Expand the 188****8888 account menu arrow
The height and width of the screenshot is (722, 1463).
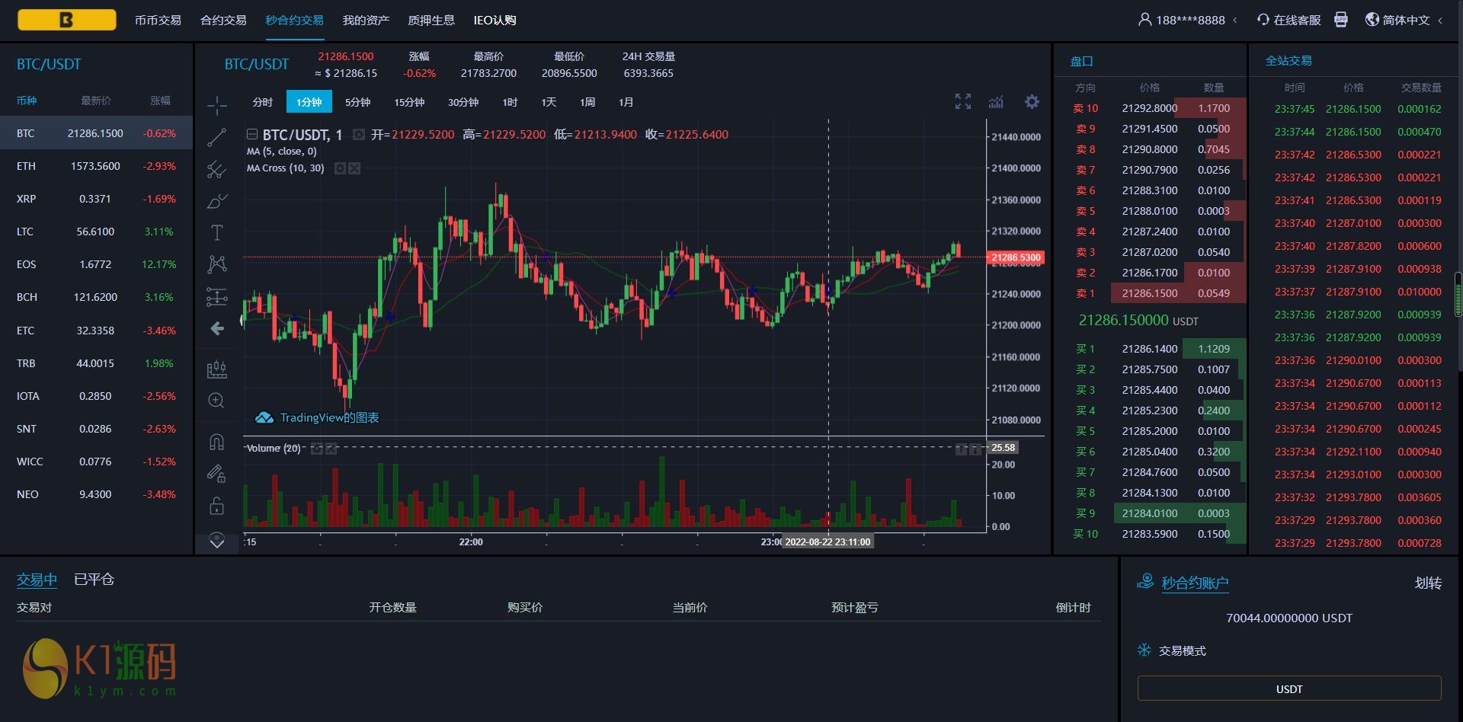(x=1235, y=21)
